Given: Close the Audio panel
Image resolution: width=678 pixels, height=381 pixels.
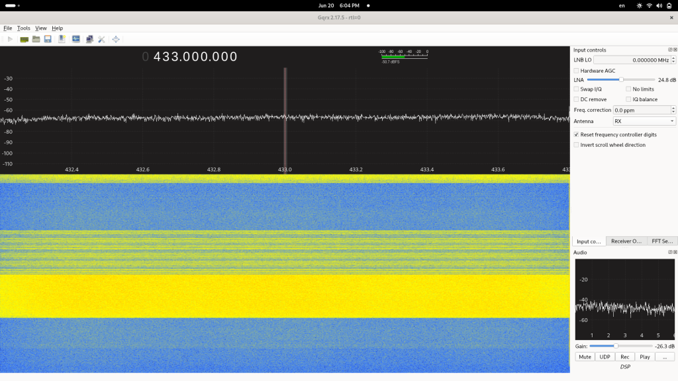Looking at the screenshot, I should click(x=675, y=252).
